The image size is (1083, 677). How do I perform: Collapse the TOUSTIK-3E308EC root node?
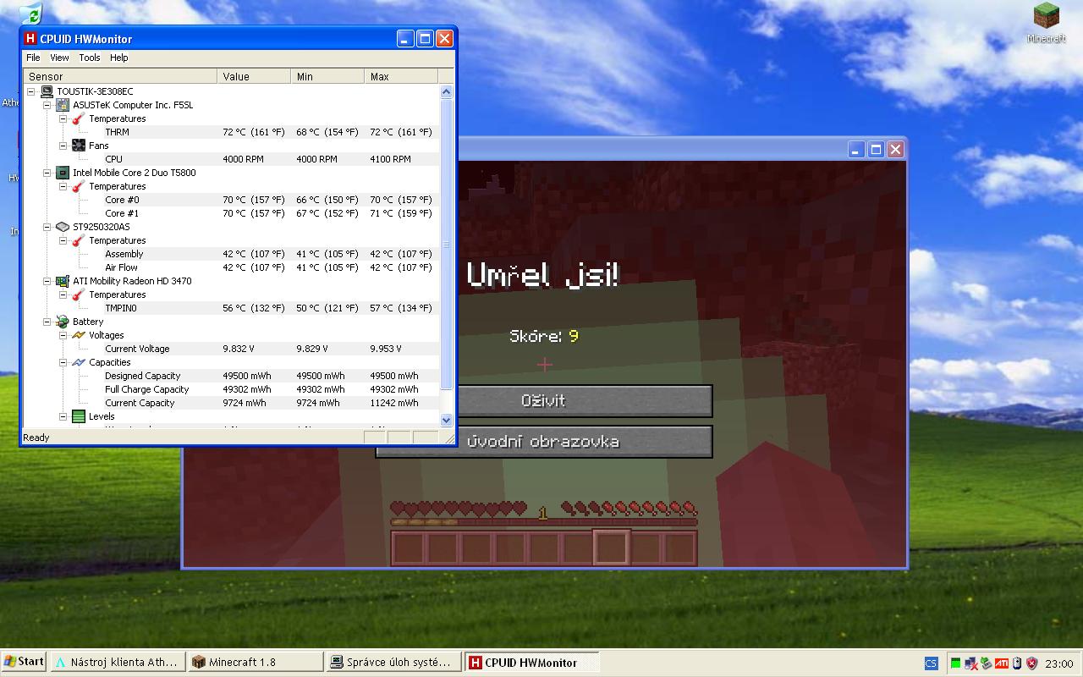click(31, 91)
